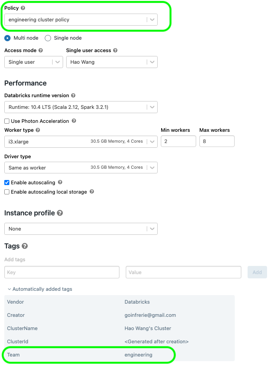Open the Databricks runtime version dropdown
Viewport: 276px width, 367px height.
[81, 107]
